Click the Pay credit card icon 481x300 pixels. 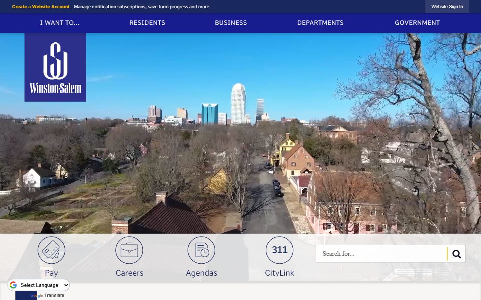click(51, 250)
